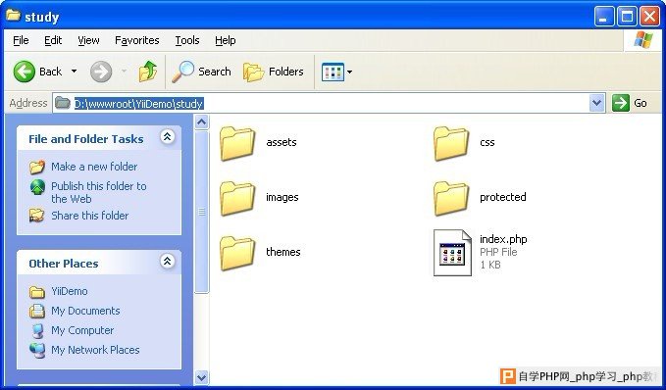Image resolution: width=666 pixels, height=390 pixels.
Task: Click the Back button label
Action: [x=51, y=72]
